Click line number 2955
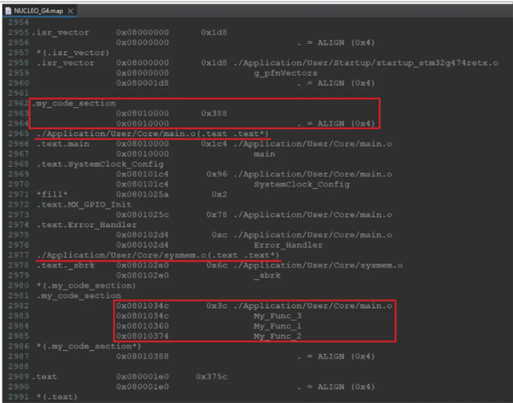This screenshot has height=403, width=513. (x=18, y=32)
